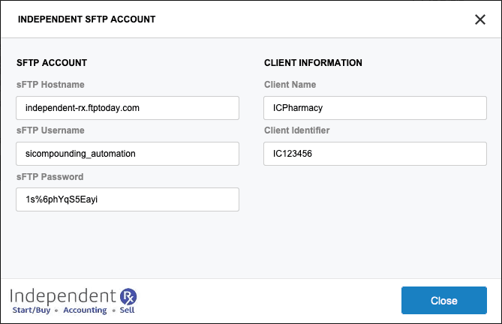Click the Accounting tagline text
The height and width of the screenshot is (324, 502).
coord(85,310)
